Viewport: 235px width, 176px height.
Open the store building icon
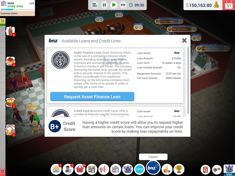coord(115,169)
